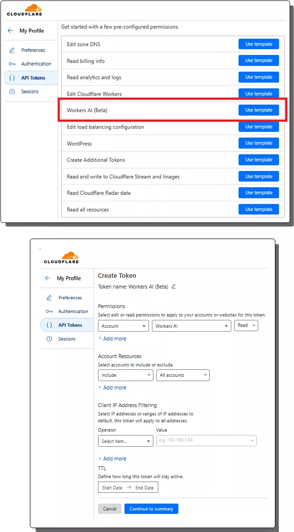Click the Cancel button

point(110,508)
